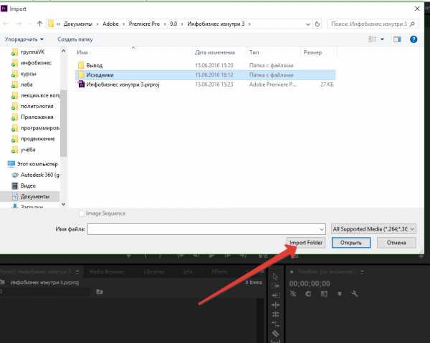Enable the Image Sequence checkbox

81,213
